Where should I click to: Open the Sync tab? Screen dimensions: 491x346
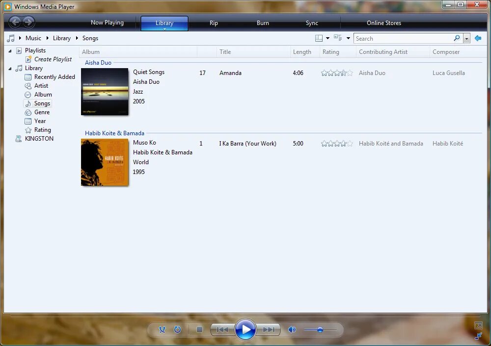pos(312,23)
